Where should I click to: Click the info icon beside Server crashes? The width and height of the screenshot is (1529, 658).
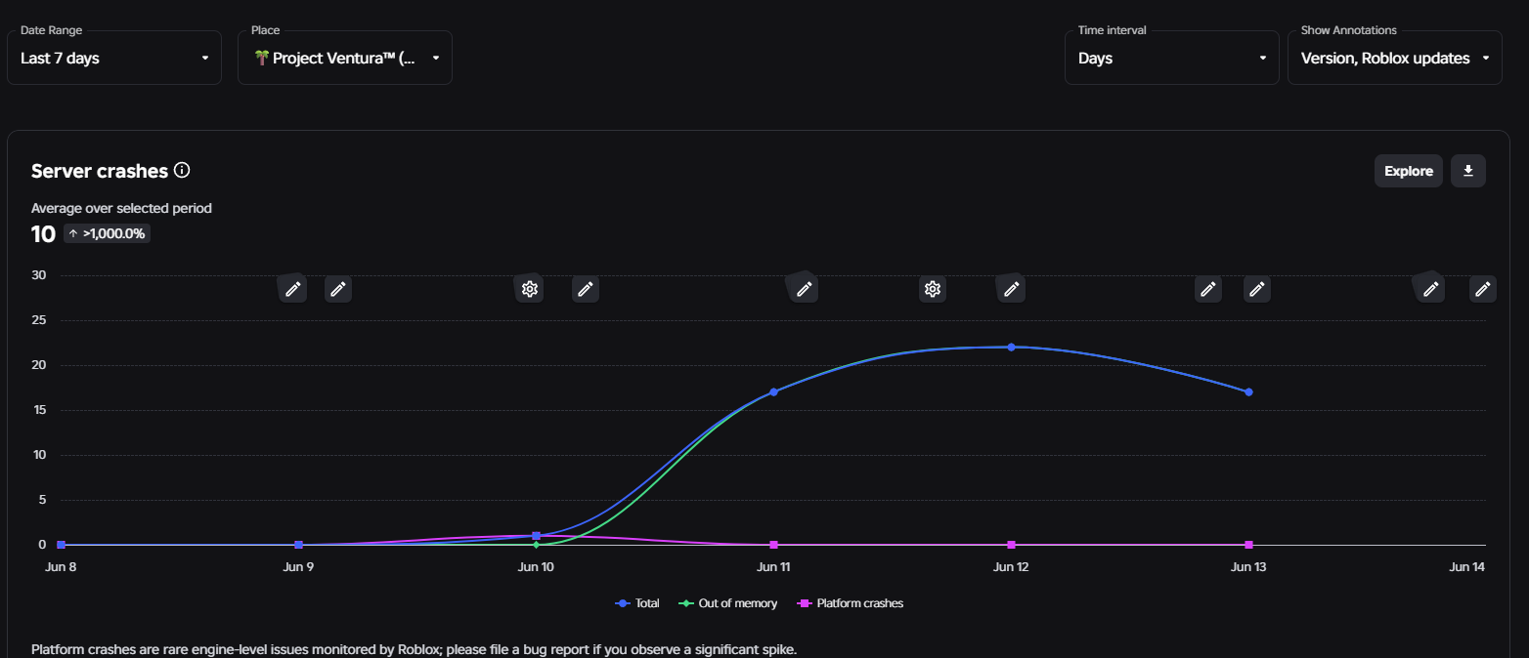182,171
